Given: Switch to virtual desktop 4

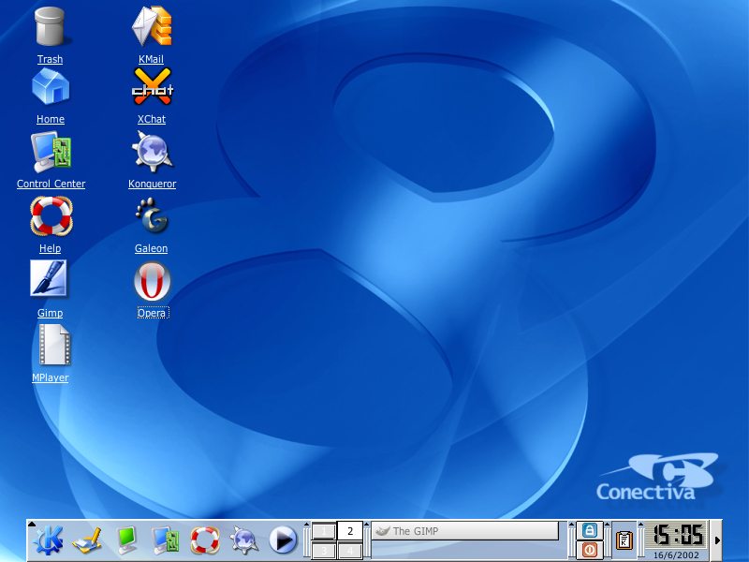Looking at the screenshot, I should [349, 551].
